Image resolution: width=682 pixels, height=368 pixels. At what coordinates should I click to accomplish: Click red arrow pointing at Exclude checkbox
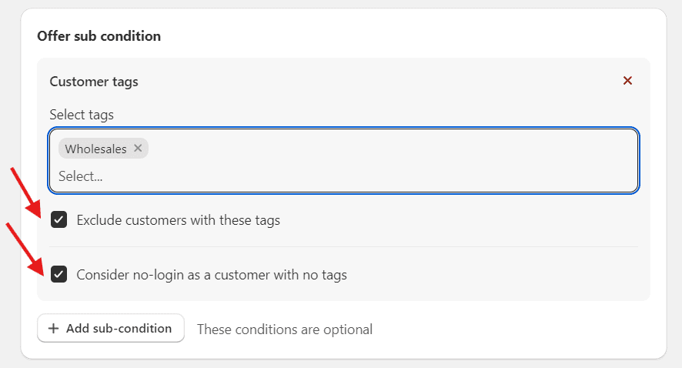click(x=26, y=192)
